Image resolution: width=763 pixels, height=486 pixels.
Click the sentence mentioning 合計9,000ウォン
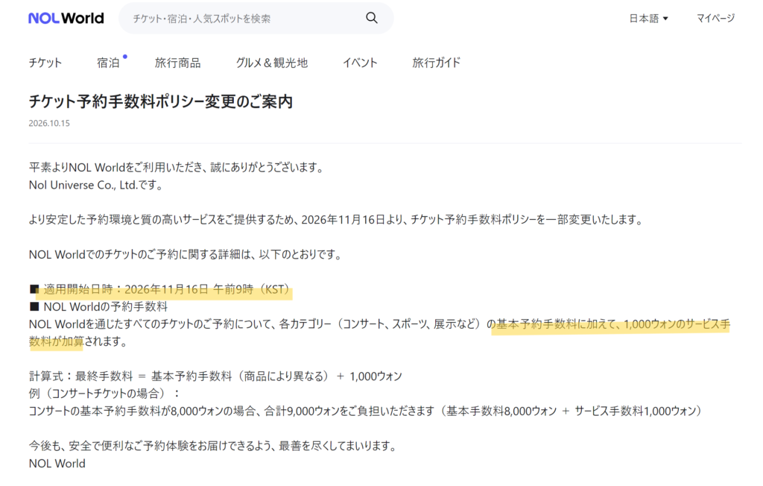(365, 411)
